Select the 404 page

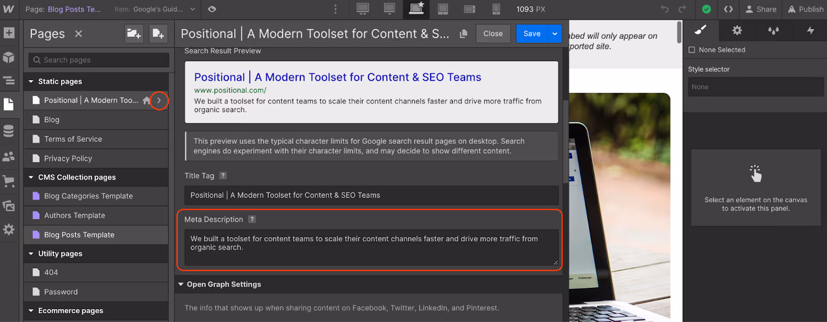tap(96, 272)
